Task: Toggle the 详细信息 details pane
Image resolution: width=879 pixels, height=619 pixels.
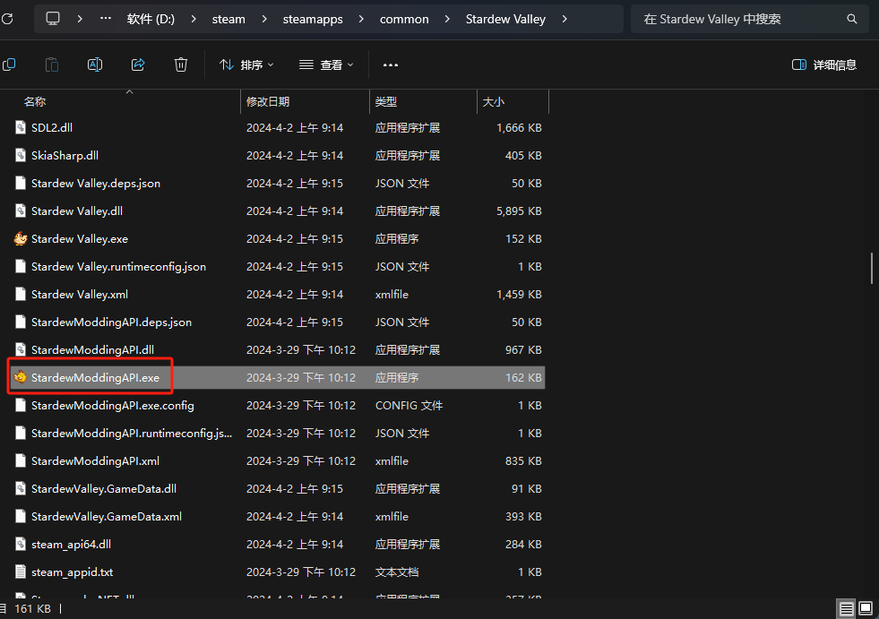Action: [824, 64]
